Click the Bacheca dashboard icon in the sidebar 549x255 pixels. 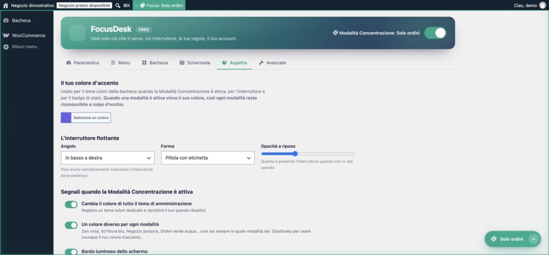6,20
